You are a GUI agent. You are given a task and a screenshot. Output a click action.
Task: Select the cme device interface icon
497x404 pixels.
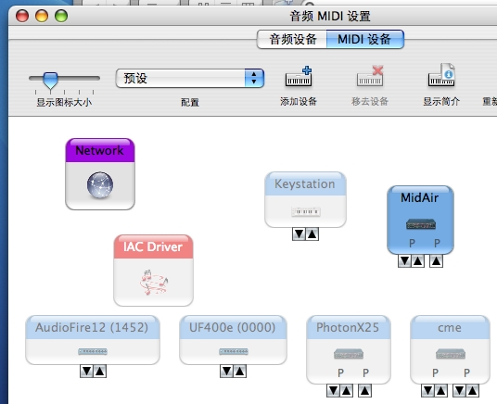pyautogui.click(x=451, y=354)
